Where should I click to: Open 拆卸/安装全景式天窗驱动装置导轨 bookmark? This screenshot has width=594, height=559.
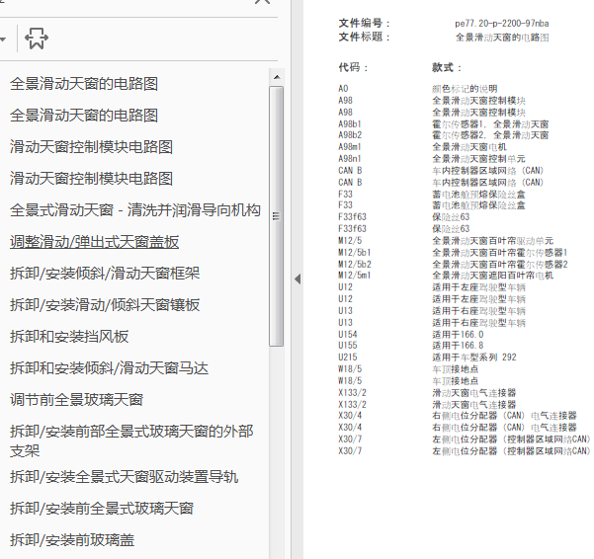(x=124, y=477)
